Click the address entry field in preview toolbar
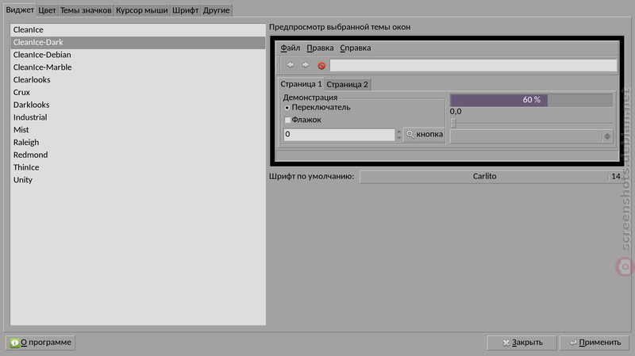 coord(473,66)
